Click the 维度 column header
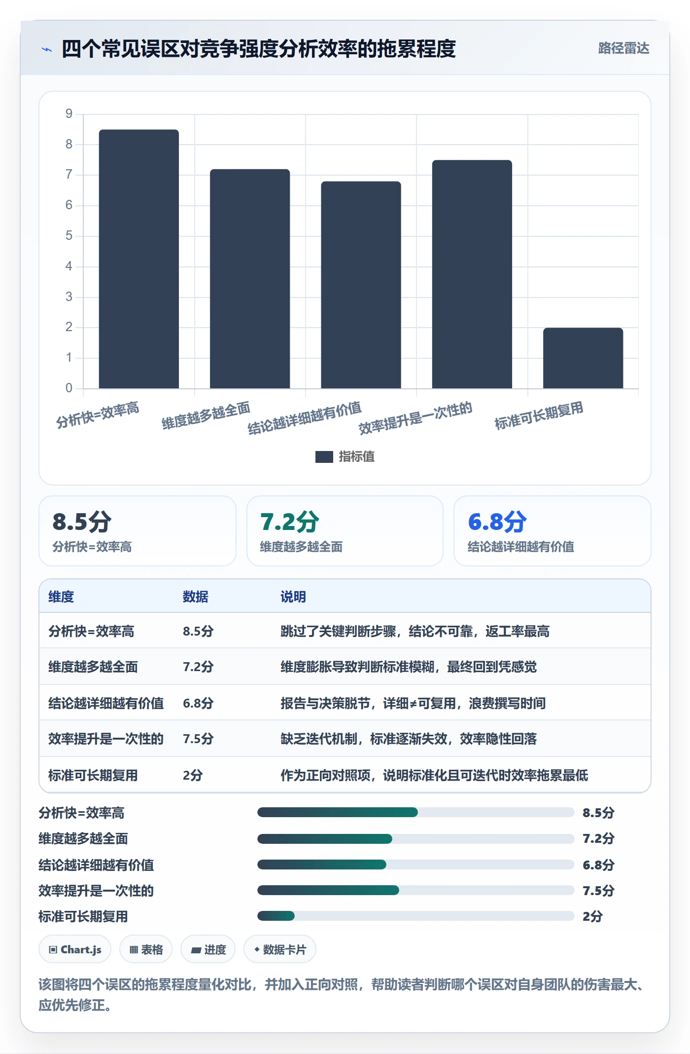 coord(61,597)
